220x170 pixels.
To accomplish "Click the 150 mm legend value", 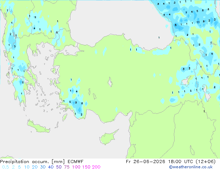I will [x=86, y=167].
